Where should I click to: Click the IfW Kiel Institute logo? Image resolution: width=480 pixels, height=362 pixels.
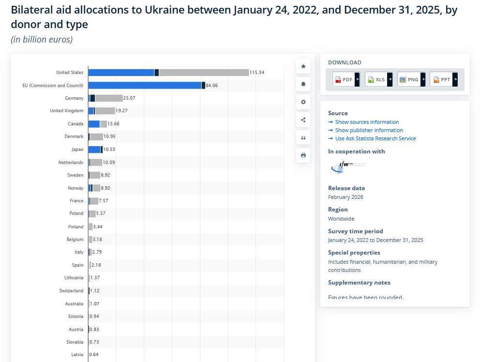pyautogui.click(x=348, y=167)
